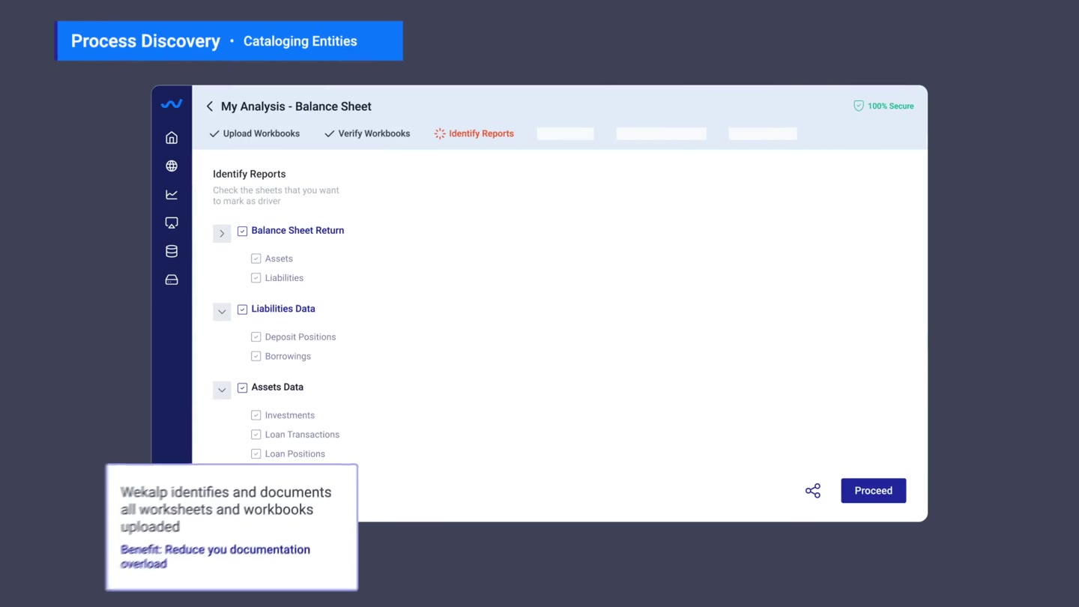Click the 'Loan Transactions' sheet name
Screen dimensions: 1079x607
(x=302, y=435)
